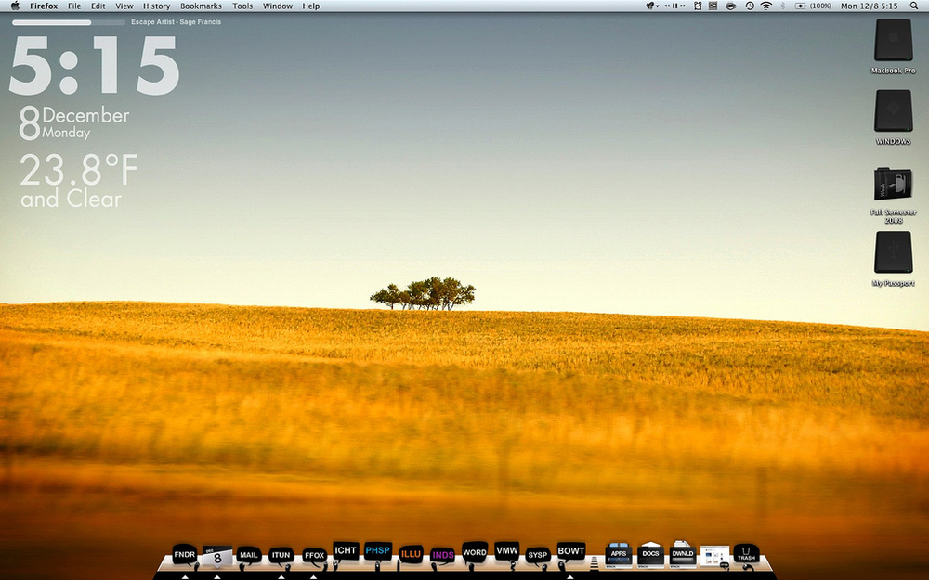Image resolution: width=929 pixels, height=580 pixels.
Task: Launch iChat from the ICHT dock icon
Action: (346, 551)
